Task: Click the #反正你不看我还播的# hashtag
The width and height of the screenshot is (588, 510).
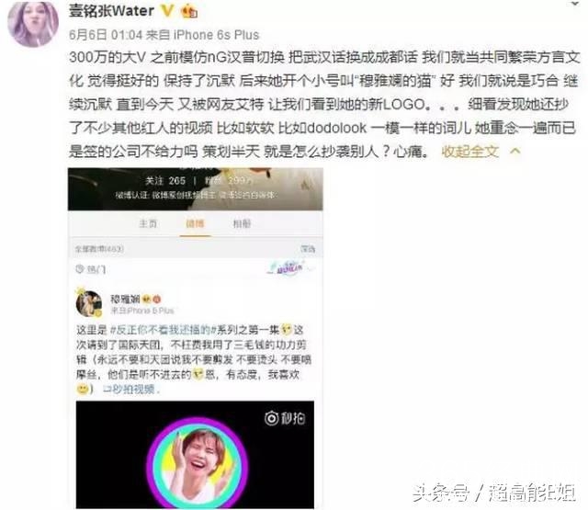Action: (x=162, y=330)
